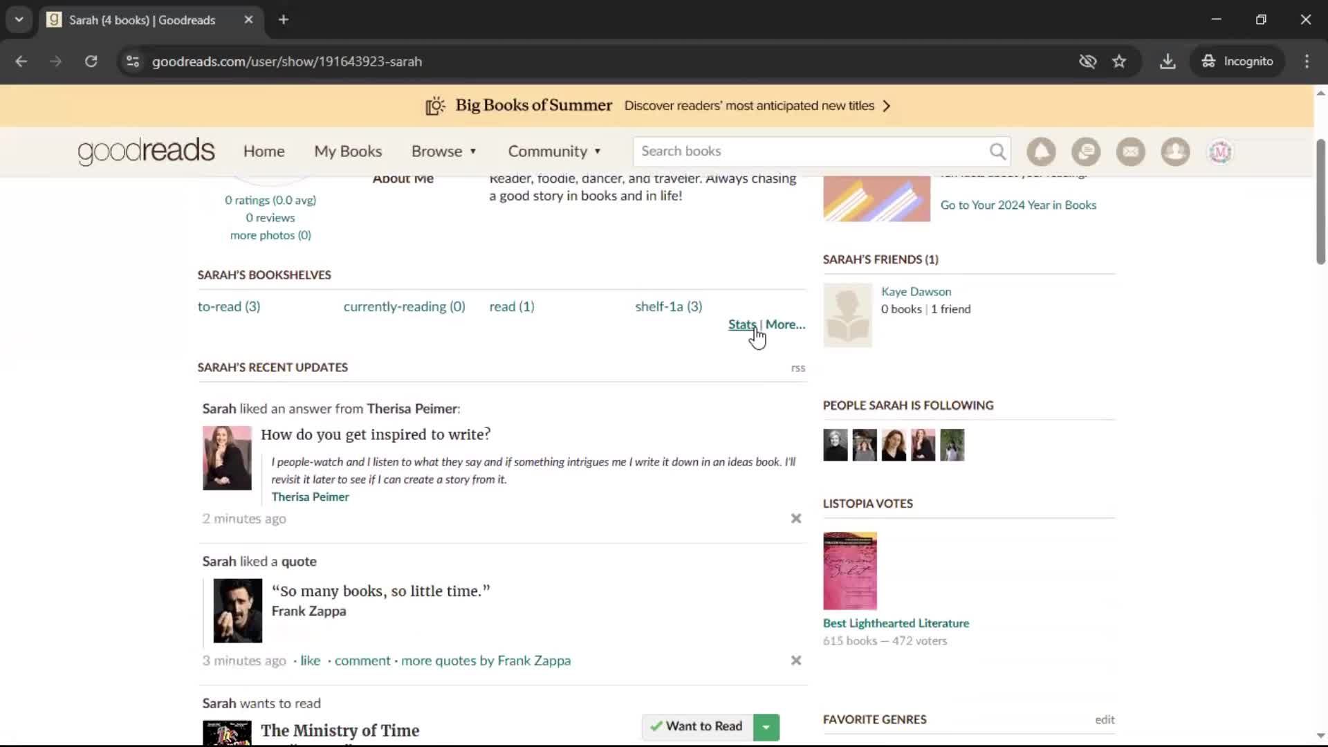The image size is (1328, 747).
Task: Open a new browser tab
Action: 284,20
